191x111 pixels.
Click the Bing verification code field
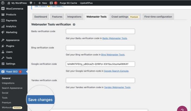tap(100, 48)
